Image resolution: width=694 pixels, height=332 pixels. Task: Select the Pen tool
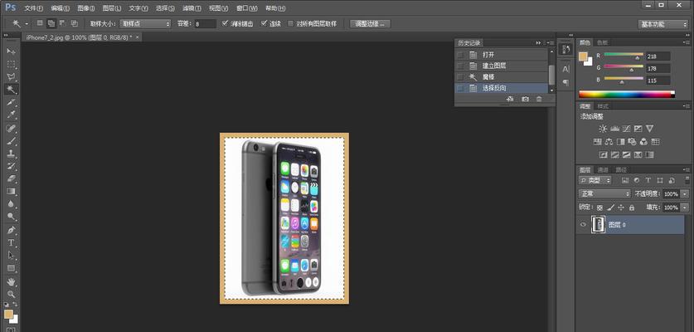(11, 230)
